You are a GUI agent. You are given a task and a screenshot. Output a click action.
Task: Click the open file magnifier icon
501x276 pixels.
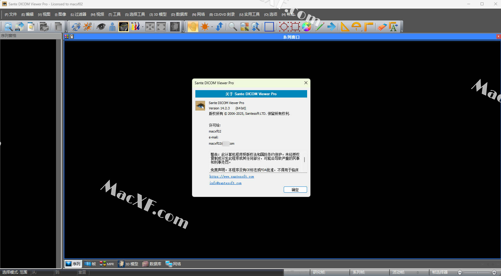coord(8,27)
